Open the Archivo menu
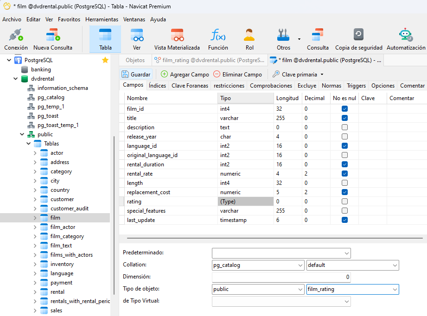427x316 pixels. (x=12, y=19)
